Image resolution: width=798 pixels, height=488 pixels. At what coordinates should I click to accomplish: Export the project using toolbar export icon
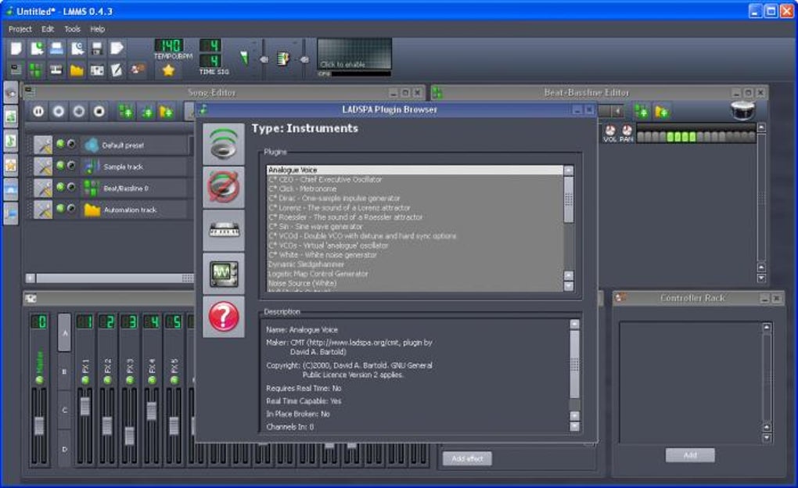pos(117,48)
